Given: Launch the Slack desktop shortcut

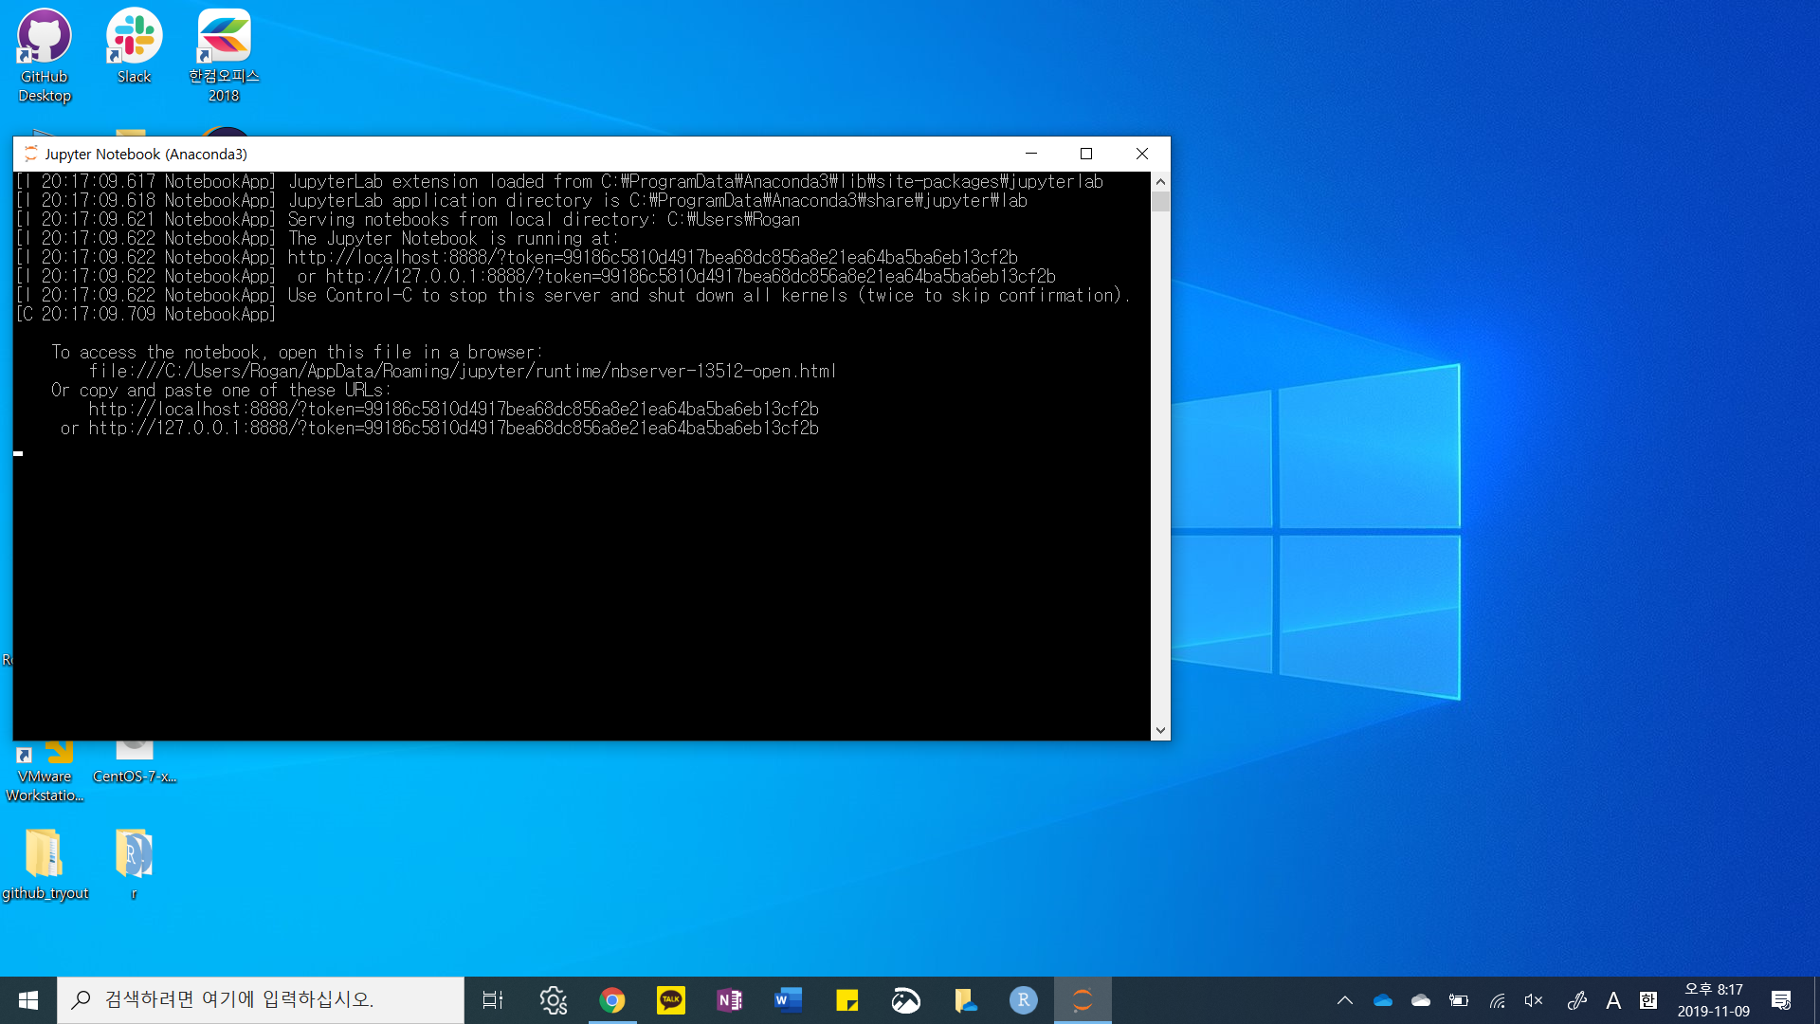Looking at the screenshot, I should pos(134,47).
